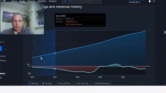
Task: Toggle the Cash From Op series
Action: [x=81, y=83]
